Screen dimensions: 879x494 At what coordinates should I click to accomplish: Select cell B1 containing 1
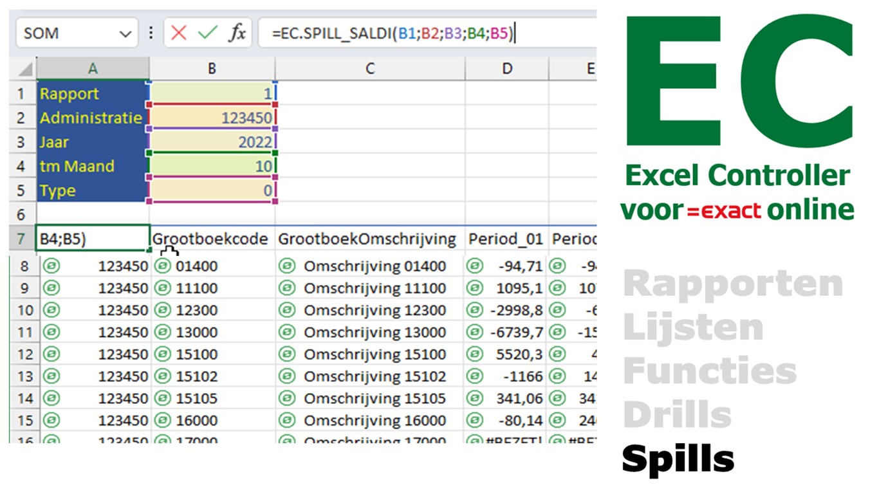click(x=212, y=94)
